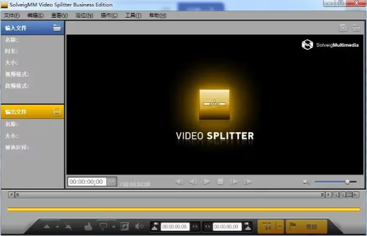This screenshot has height=236, width=367.
Task: Mute with the volume speaker icon
Action: pos(307,182)
